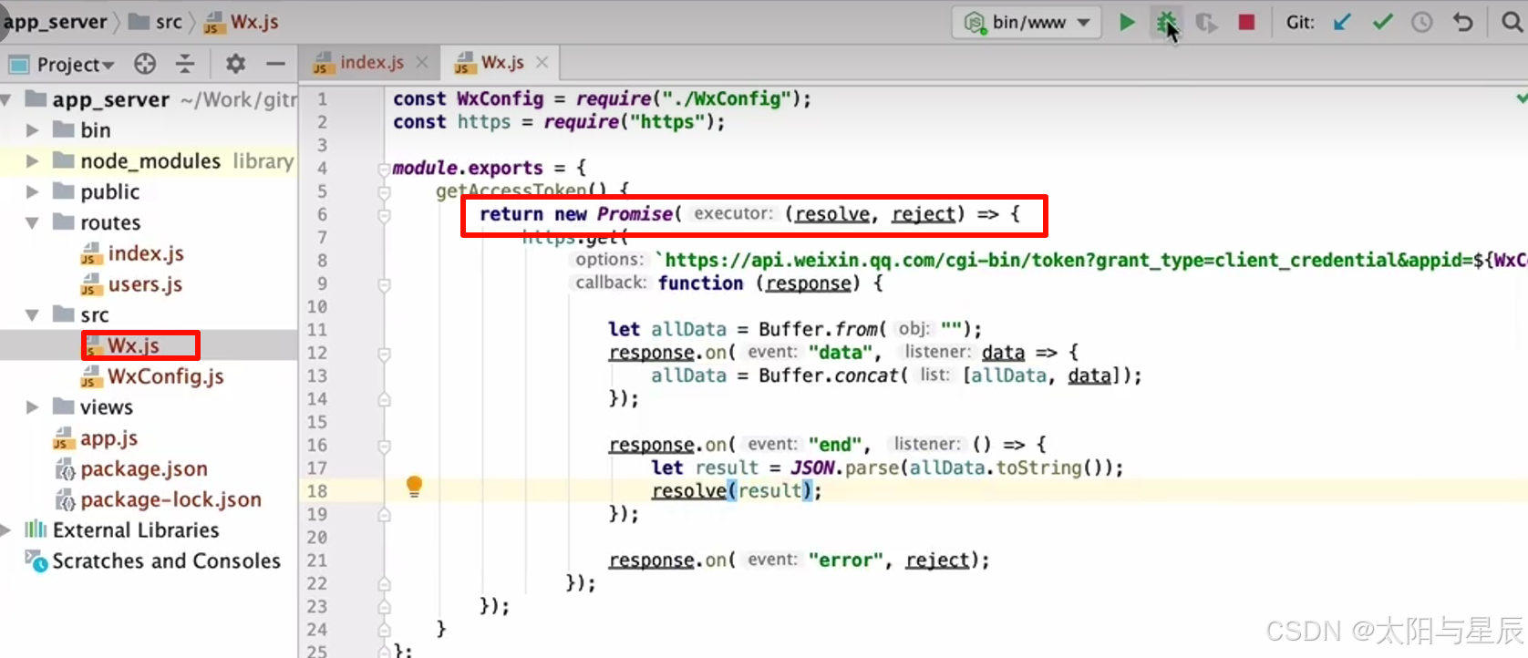
Task: Run with coverage icon
Action: pos(1206,22)
